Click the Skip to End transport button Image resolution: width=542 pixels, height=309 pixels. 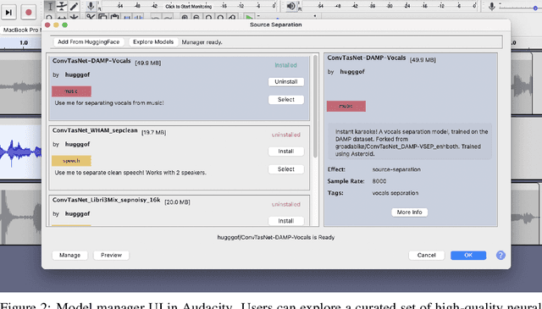click(8, 12)
